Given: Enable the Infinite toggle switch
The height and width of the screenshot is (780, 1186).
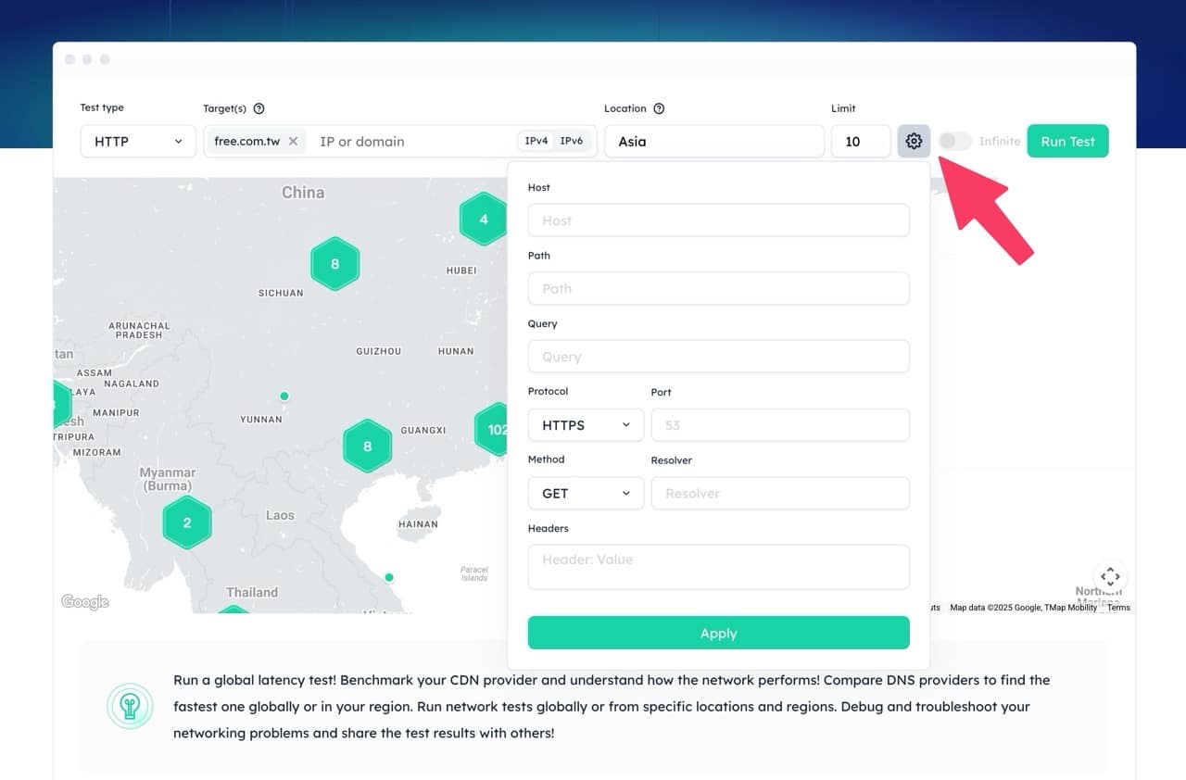Looking at the screenshot, I should [x=955, y=142].
